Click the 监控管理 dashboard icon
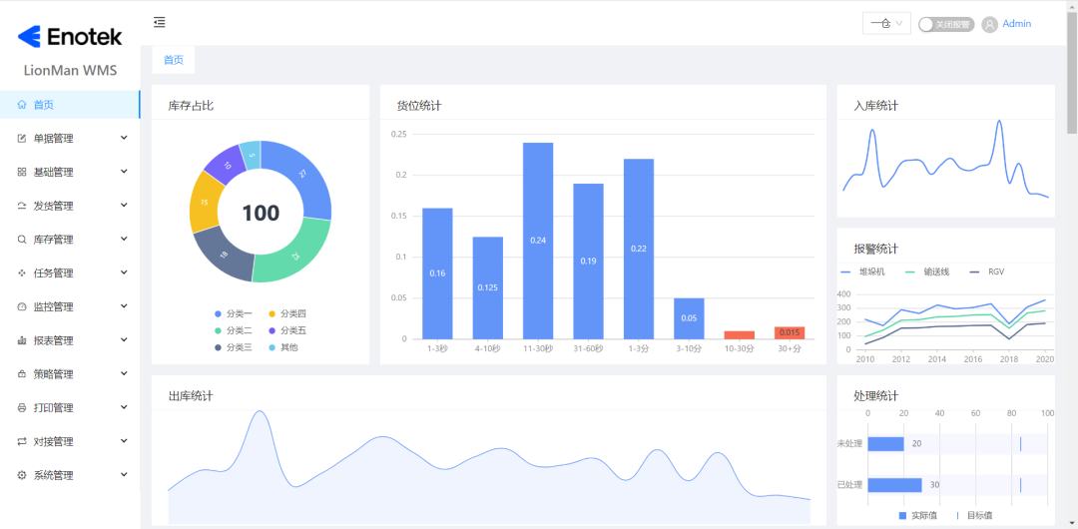The height and width of the screenshot is (529, 1078). click(22, 306)
